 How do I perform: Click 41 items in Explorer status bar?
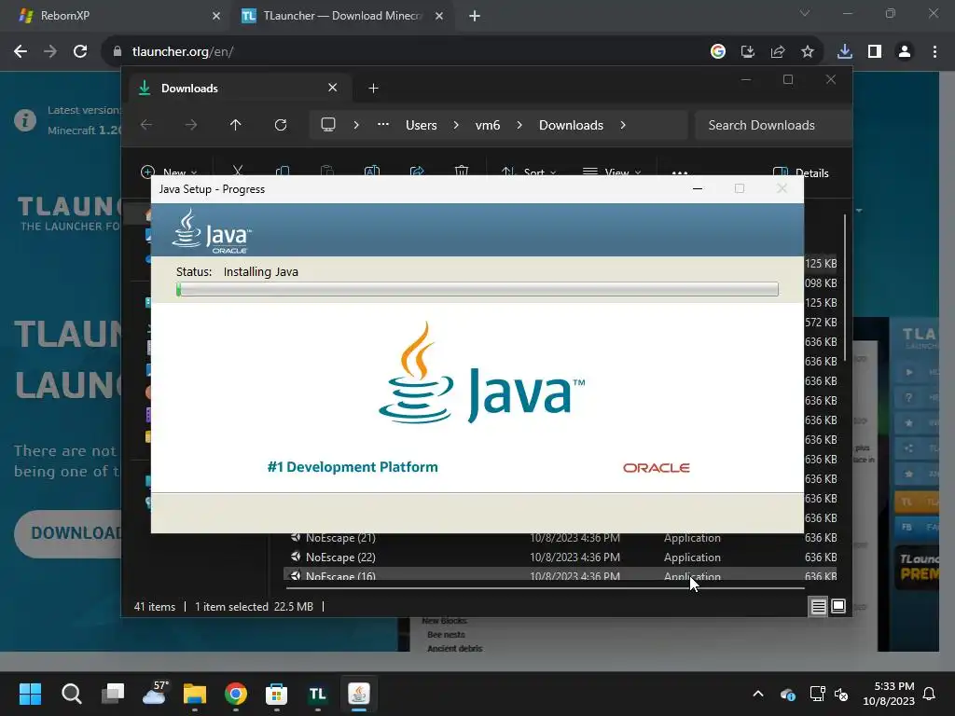pyautogui.click(x=154, y=606)
